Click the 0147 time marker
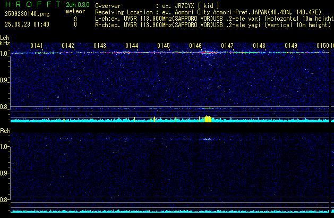Image resolution: width=334 pixels, height=218 pixels. [x=227, y=46]
